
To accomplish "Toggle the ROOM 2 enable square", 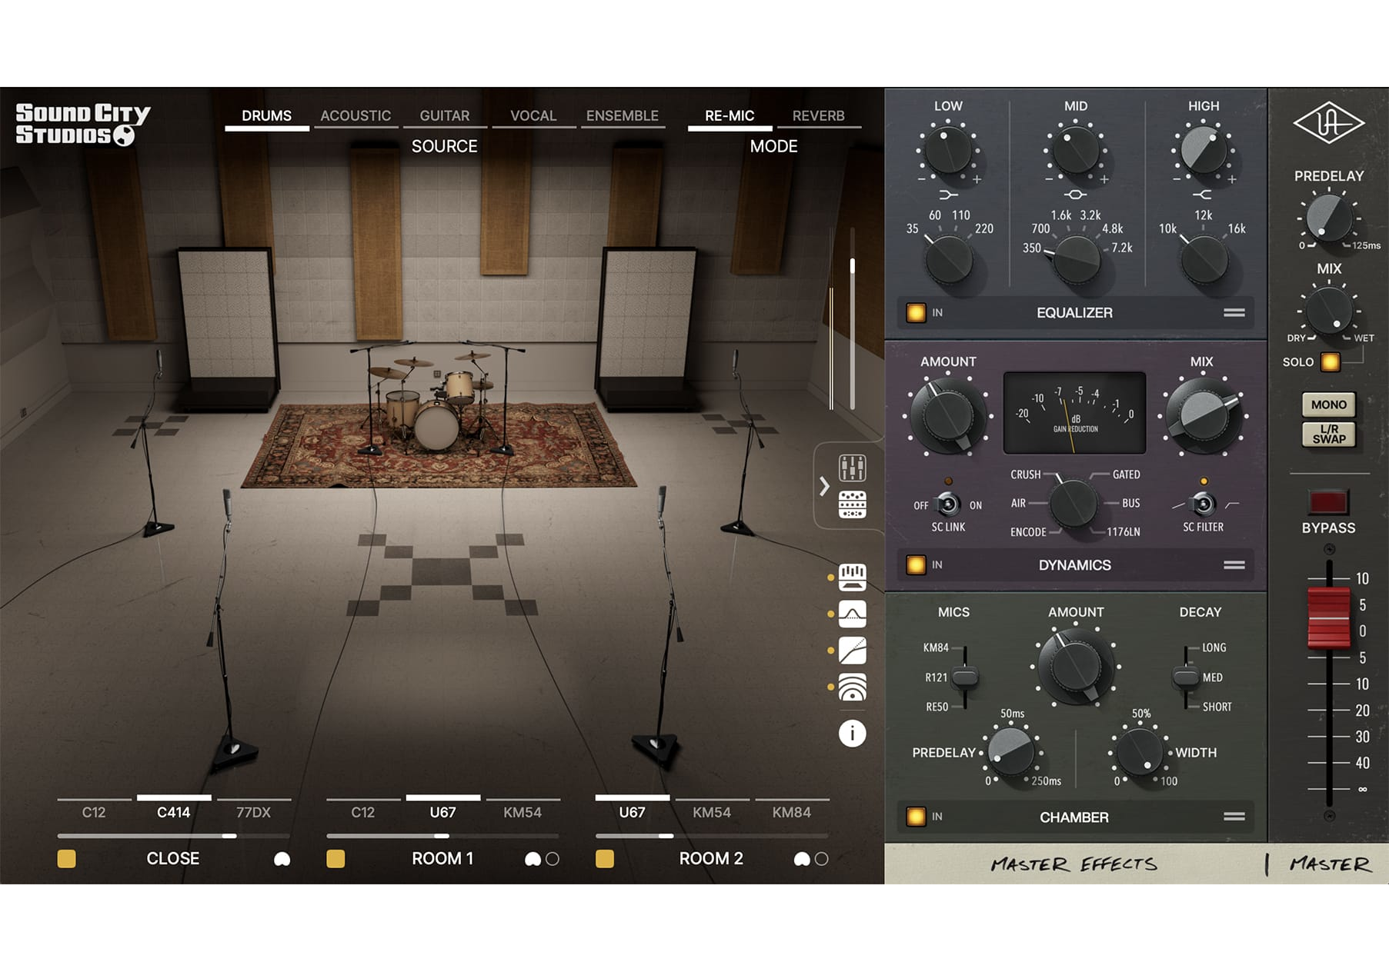I will 605,858.
